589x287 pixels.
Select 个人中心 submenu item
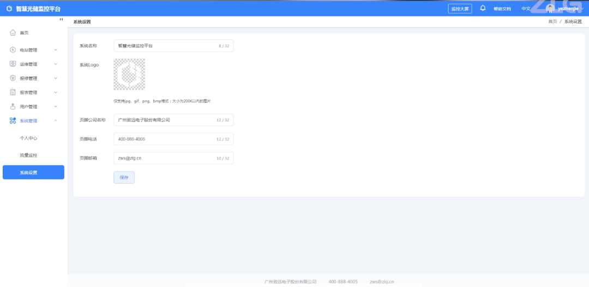point(28,138)
